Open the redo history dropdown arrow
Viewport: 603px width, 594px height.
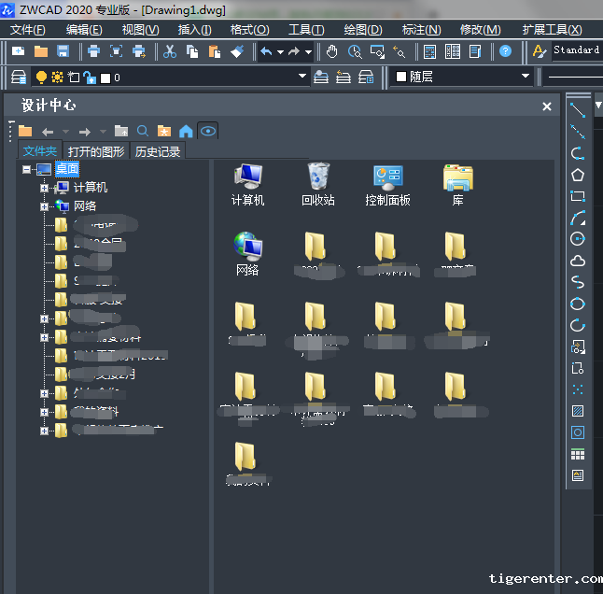click(308, 51)
